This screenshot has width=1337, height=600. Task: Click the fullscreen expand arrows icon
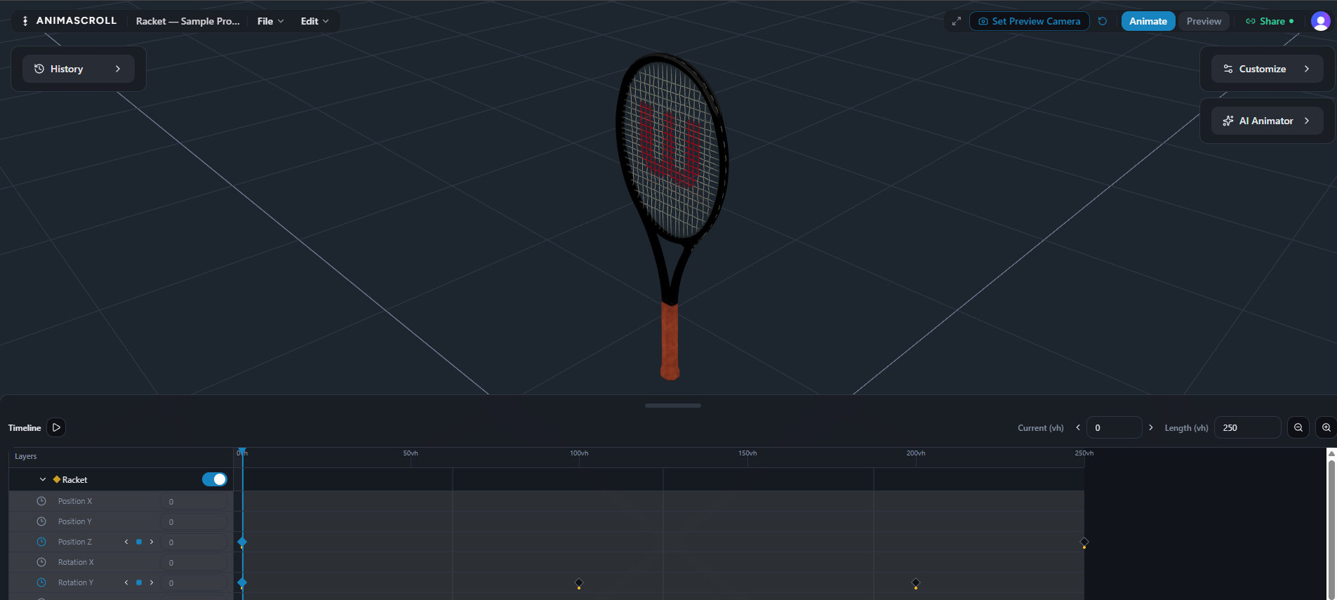click(956, 21)
